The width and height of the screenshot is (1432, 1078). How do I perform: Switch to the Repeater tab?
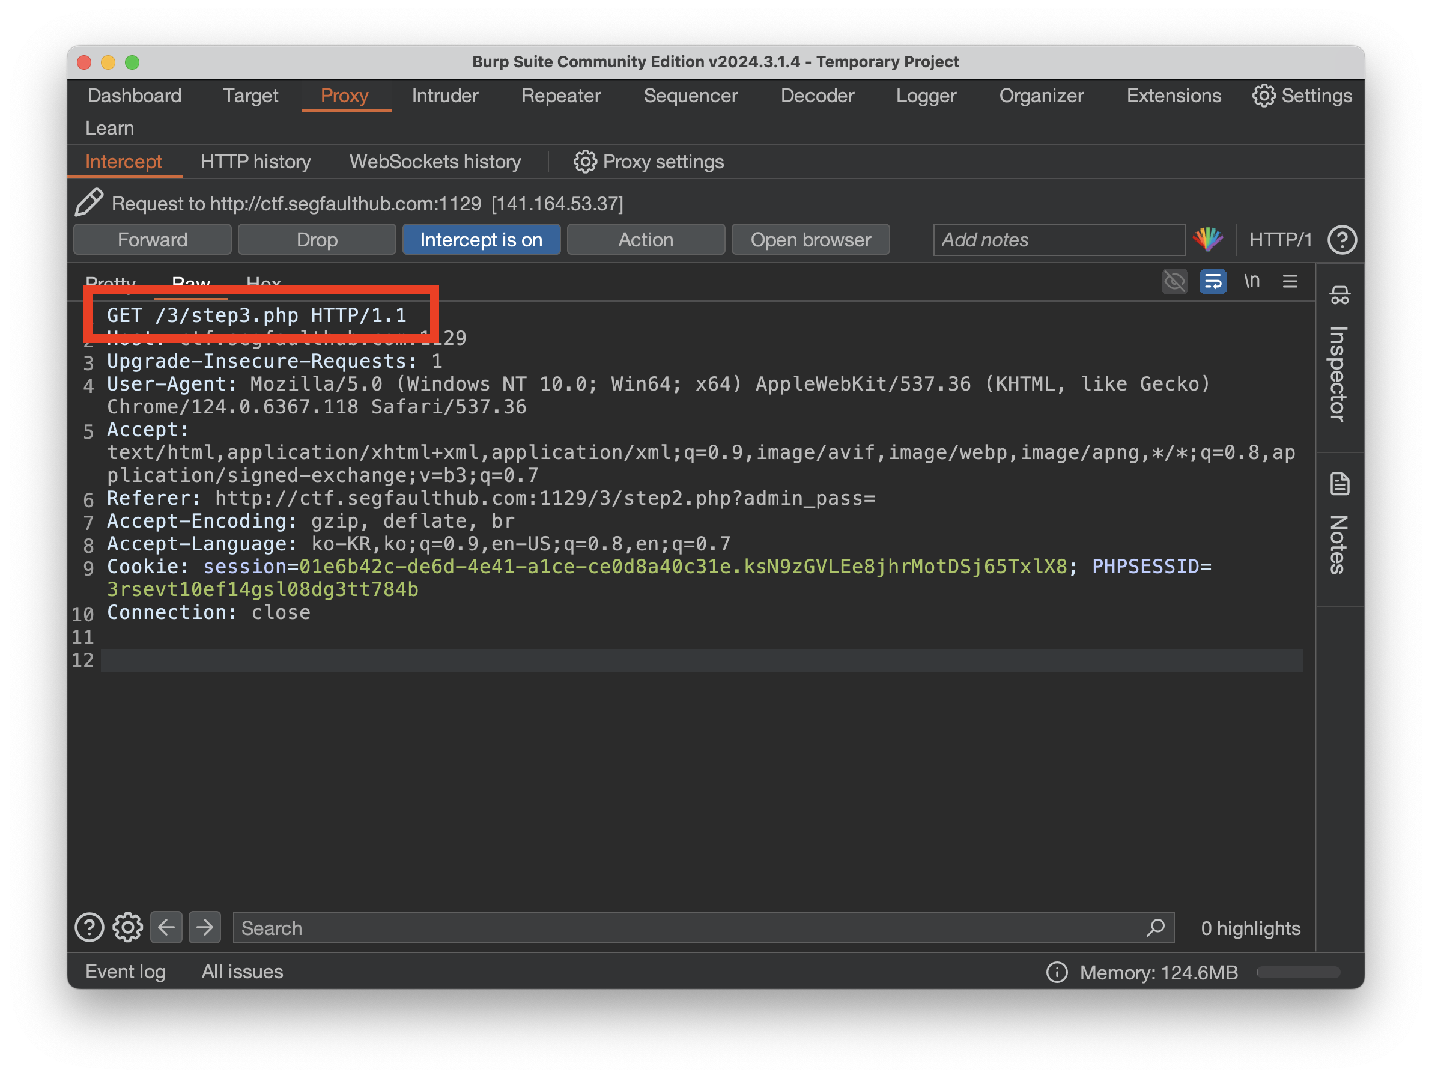(560, 96)
